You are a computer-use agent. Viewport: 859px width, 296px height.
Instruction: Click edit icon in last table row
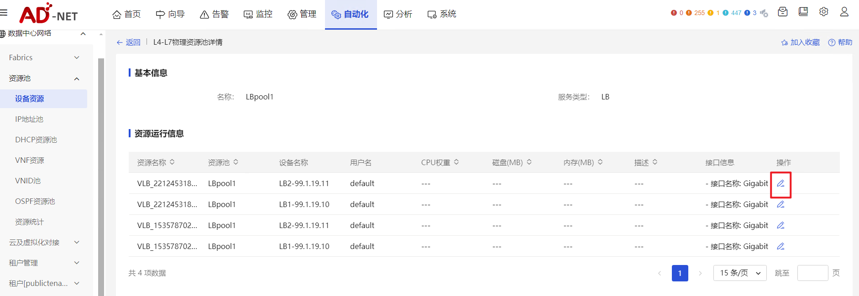coord(780,246)
